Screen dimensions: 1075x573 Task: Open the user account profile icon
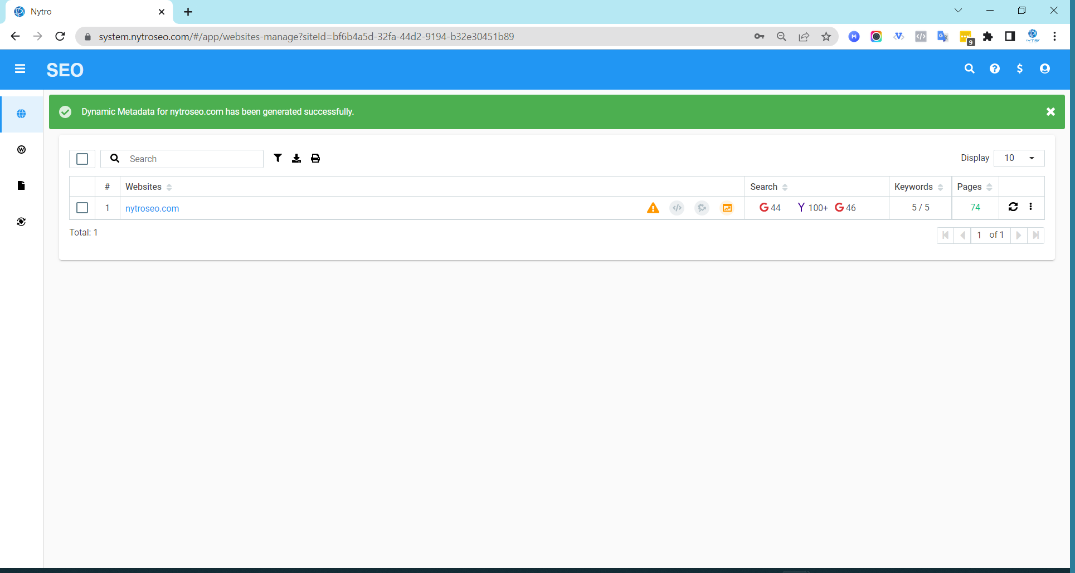(1045, 68)
